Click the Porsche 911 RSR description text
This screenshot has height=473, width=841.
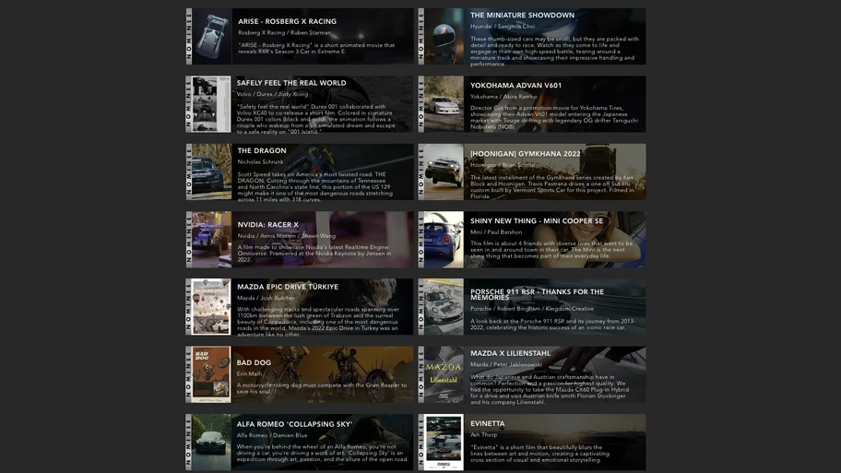(x=552, y=325)
